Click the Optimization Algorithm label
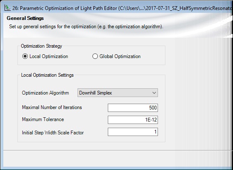 tap(45, 93)
